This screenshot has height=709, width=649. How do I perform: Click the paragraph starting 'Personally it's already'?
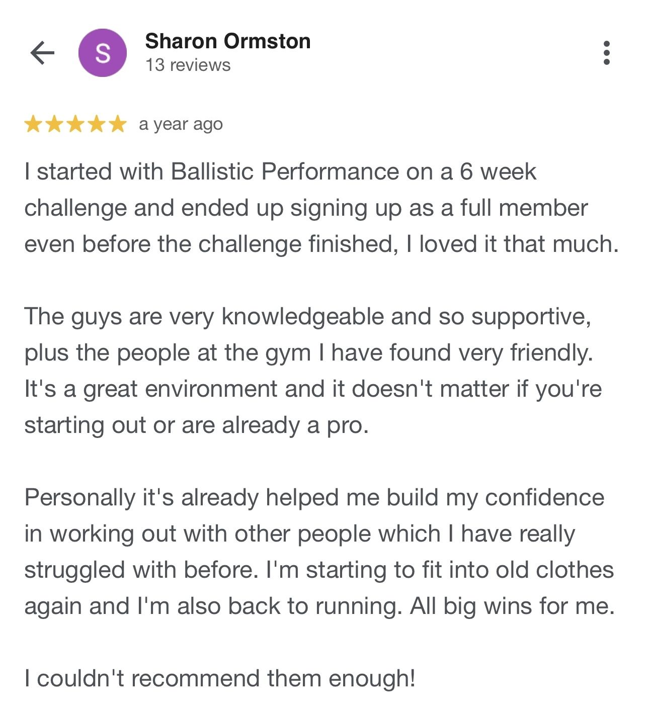(319, 552)
